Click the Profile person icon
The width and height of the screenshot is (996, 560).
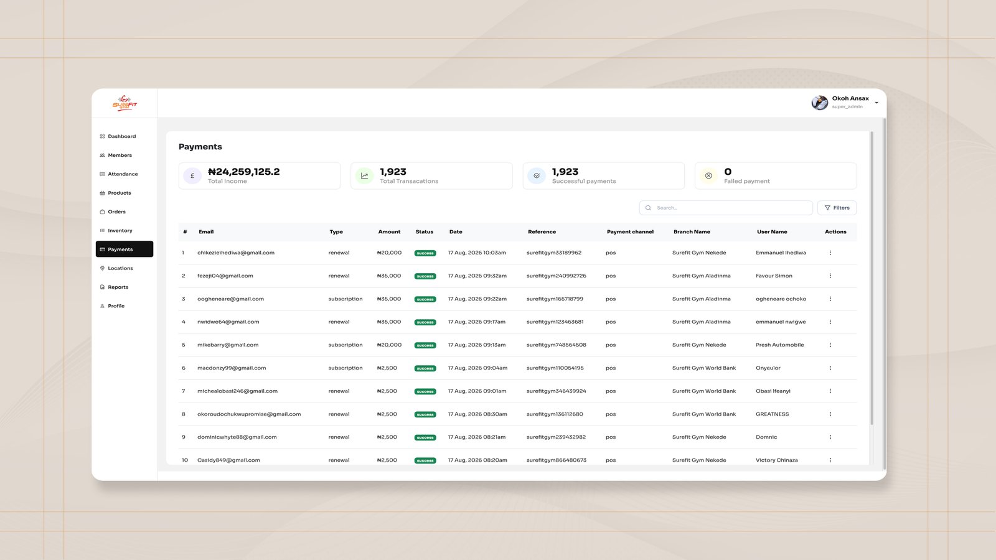click(x=102, y=306)
